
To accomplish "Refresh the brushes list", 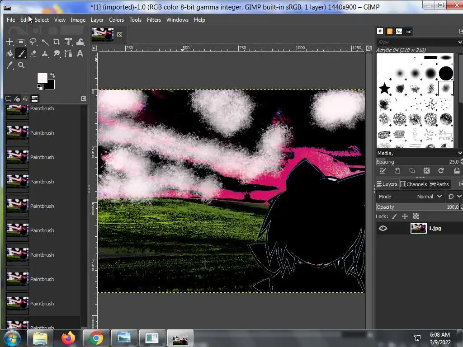I will click(x=441, y=170).
